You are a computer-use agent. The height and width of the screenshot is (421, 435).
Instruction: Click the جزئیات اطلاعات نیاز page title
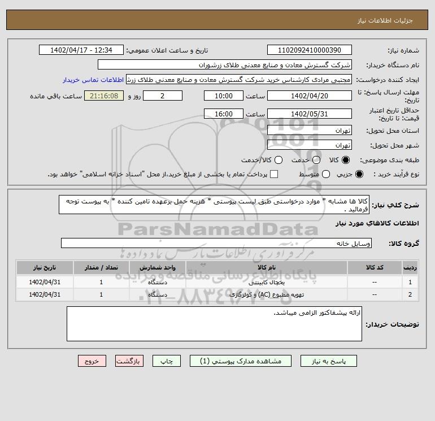coord(385,20)
